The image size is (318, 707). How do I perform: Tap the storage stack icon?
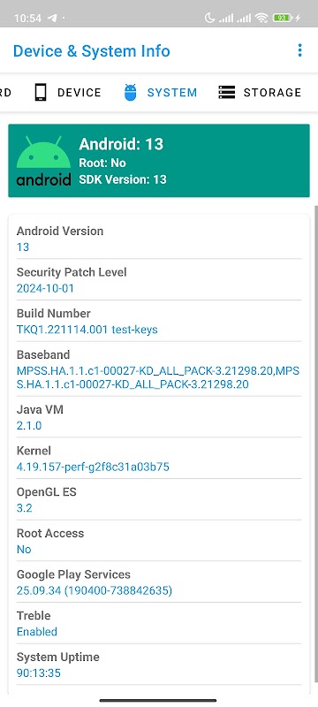(226, 93)
